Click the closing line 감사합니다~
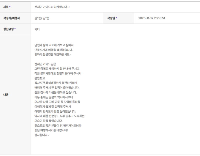 coord(42,135)
